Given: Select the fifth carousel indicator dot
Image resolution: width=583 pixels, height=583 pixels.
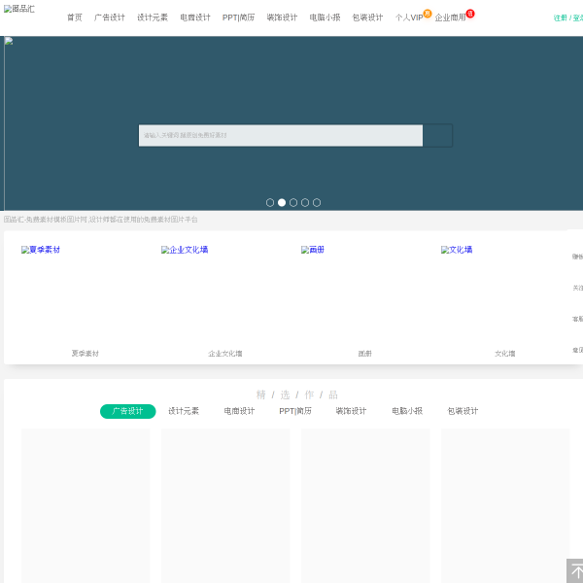Looking at the screenshot, I should pyautogui.click(x=317, y=203).
